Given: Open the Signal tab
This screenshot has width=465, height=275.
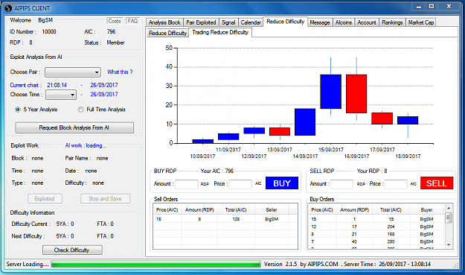Looking at the screenshot, I should [228, 22].
